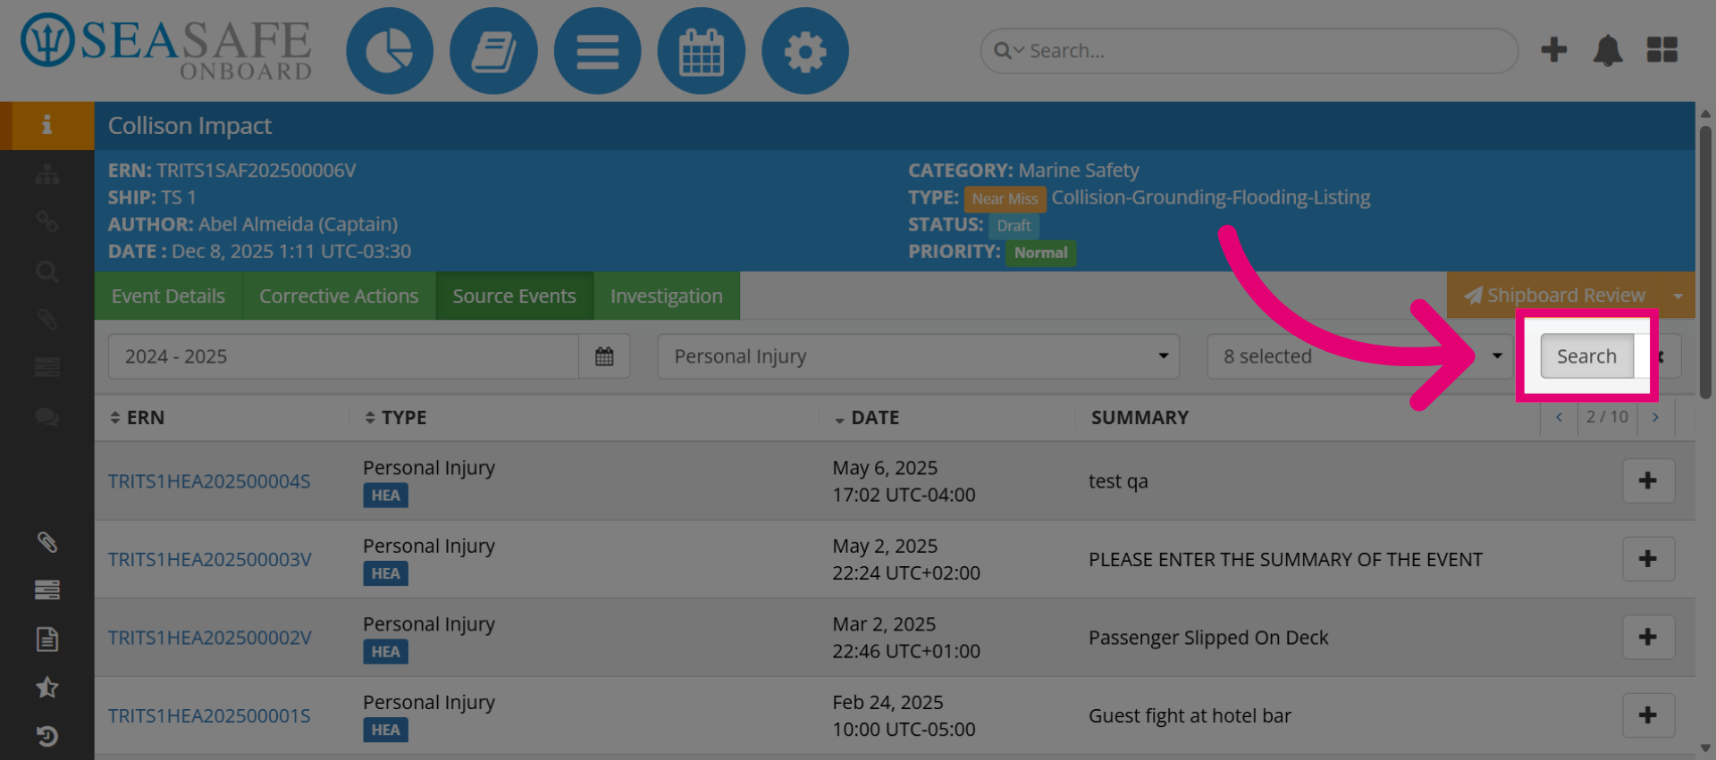Open ERN link TRITS1HEA202500002V
Screen dimensions: 1716x760
[x=210, y=638]
